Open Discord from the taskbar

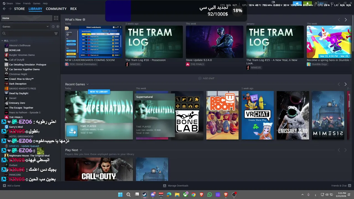tap(153, 195)
